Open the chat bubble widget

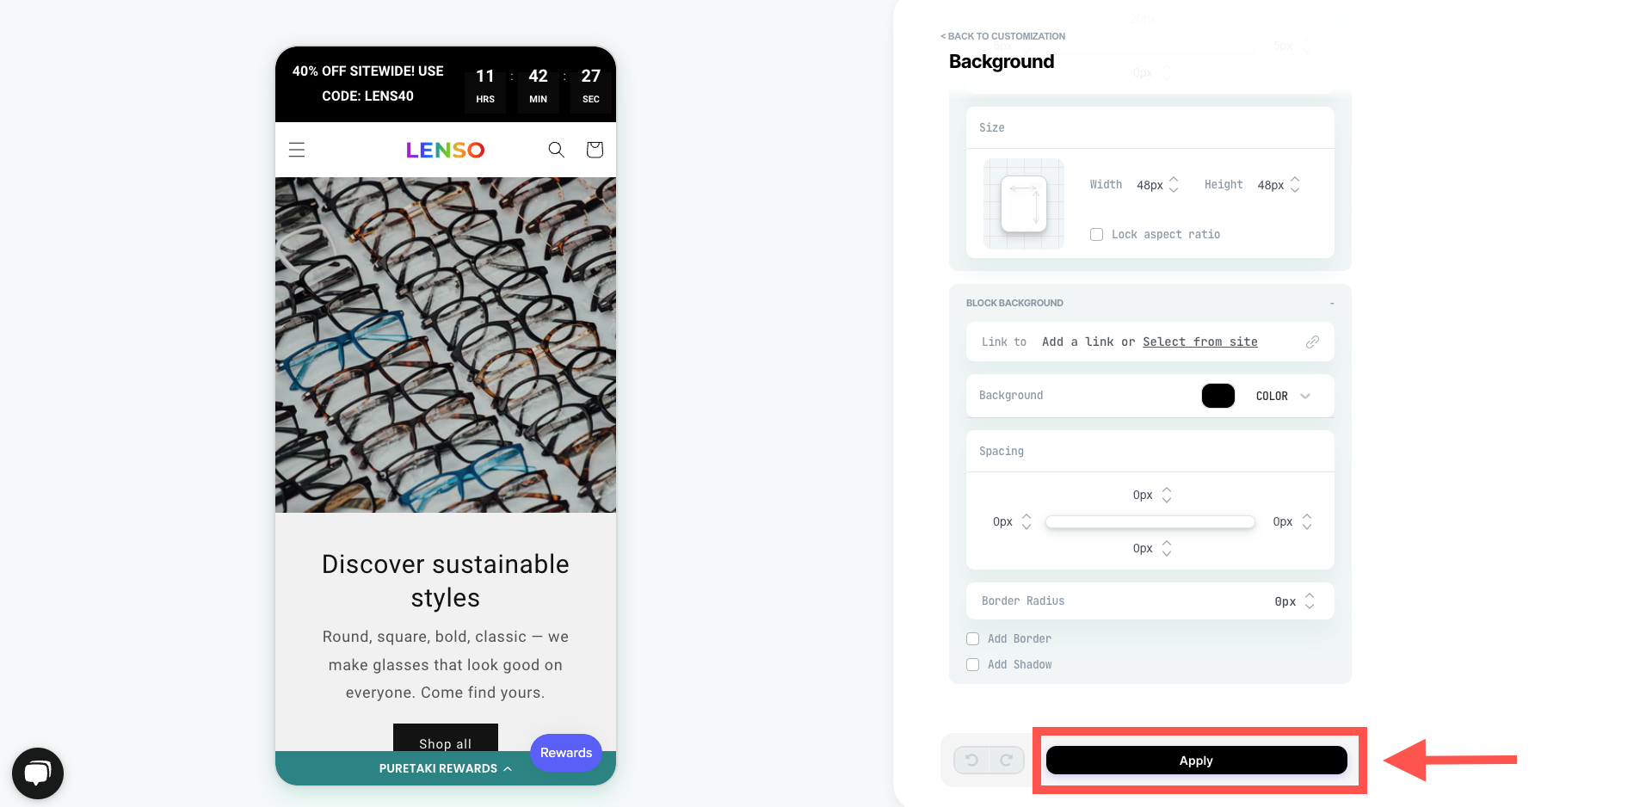pos(38,773)
